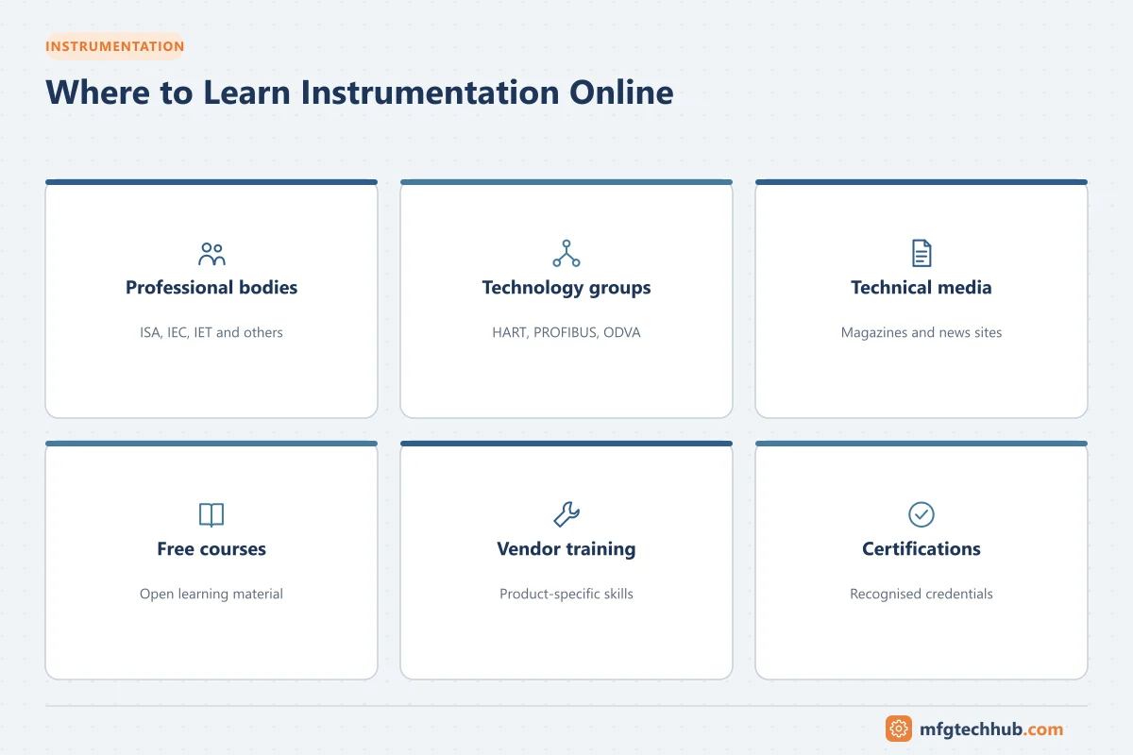1133x755 pixels.
Task: Click the text 'ISA, IEC, IET and others'
Action: coord(211,332)
